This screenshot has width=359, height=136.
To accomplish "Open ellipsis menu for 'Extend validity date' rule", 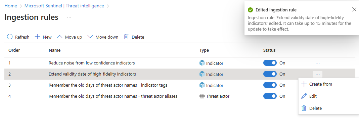I will [x=318, y=74].
